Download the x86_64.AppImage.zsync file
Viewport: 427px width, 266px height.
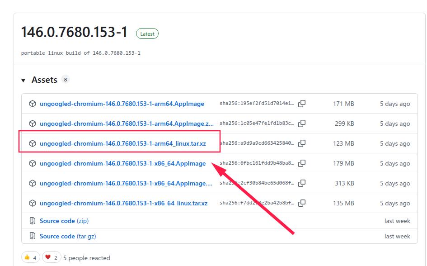point(126,183)
